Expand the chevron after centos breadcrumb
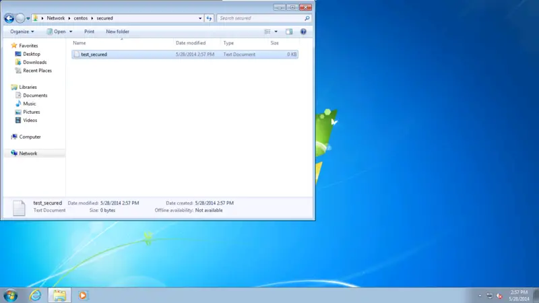This screenshot has height=303, width=539. 92,18
